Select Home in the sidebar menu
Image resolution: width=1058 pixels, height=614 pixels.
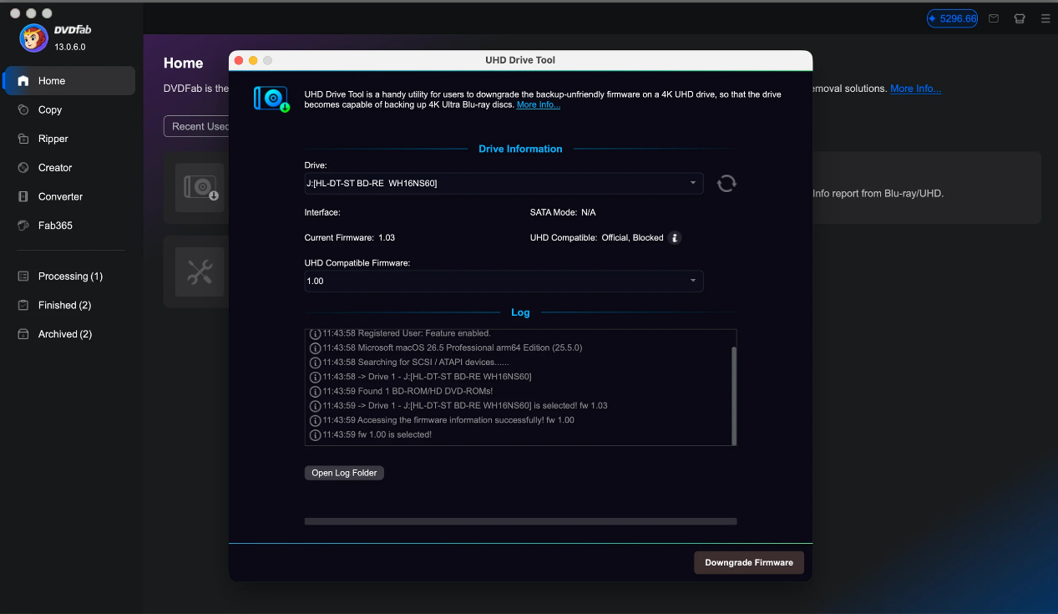(x=69, y=81)
